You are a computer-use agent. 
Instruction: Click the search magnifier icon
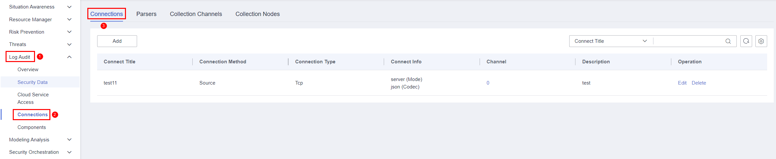728,41
